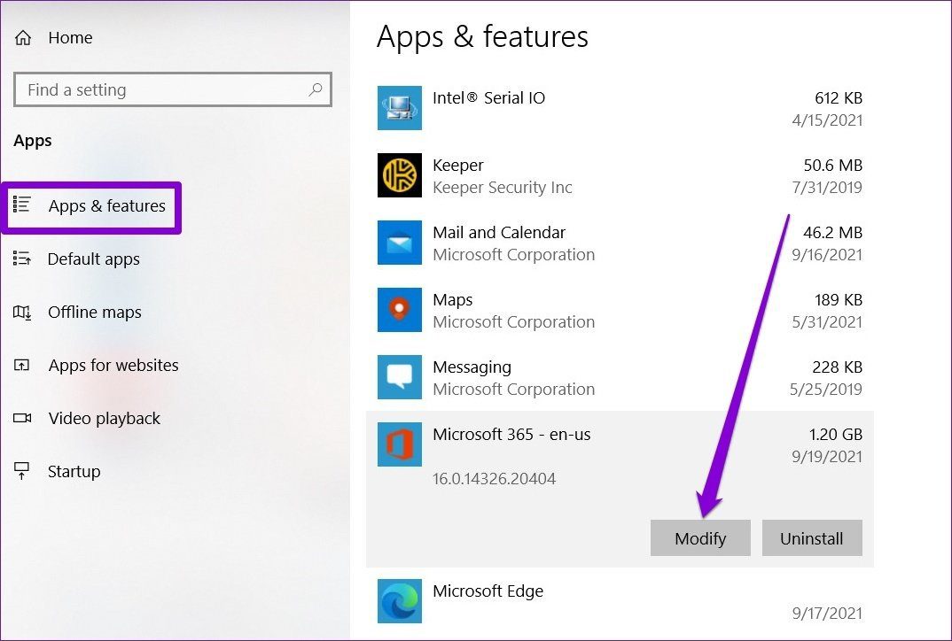Viewport: 952px width, 641px height.
Task: Open the Startup apps section
Action: (x=74, y=472)
